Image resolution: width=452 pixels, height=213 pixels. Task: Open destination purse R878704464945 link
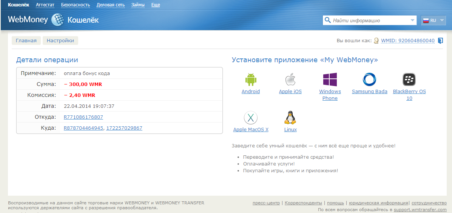point(83,128)
